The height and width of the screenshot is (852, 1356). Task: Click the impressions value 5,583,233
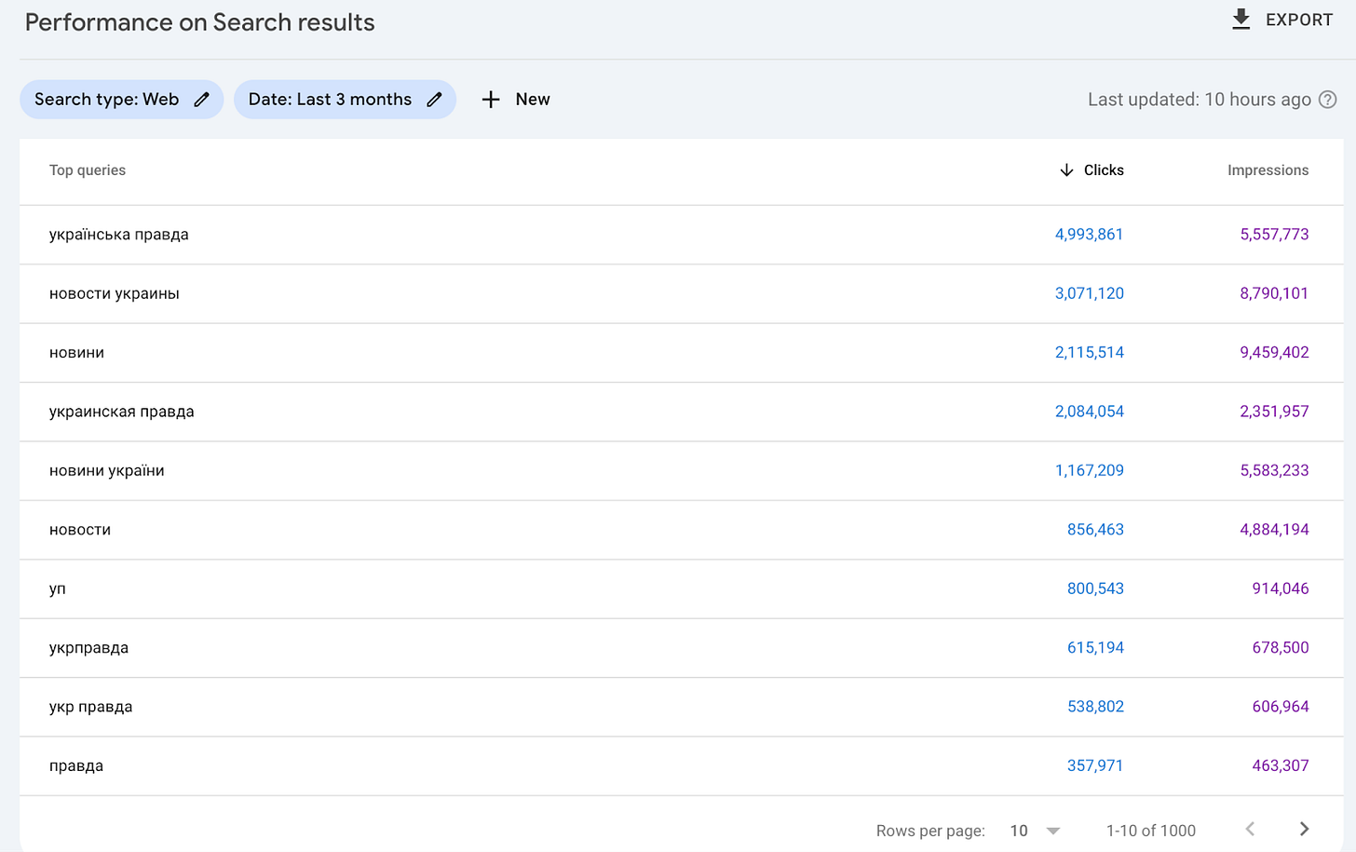tap(1274, 470)
